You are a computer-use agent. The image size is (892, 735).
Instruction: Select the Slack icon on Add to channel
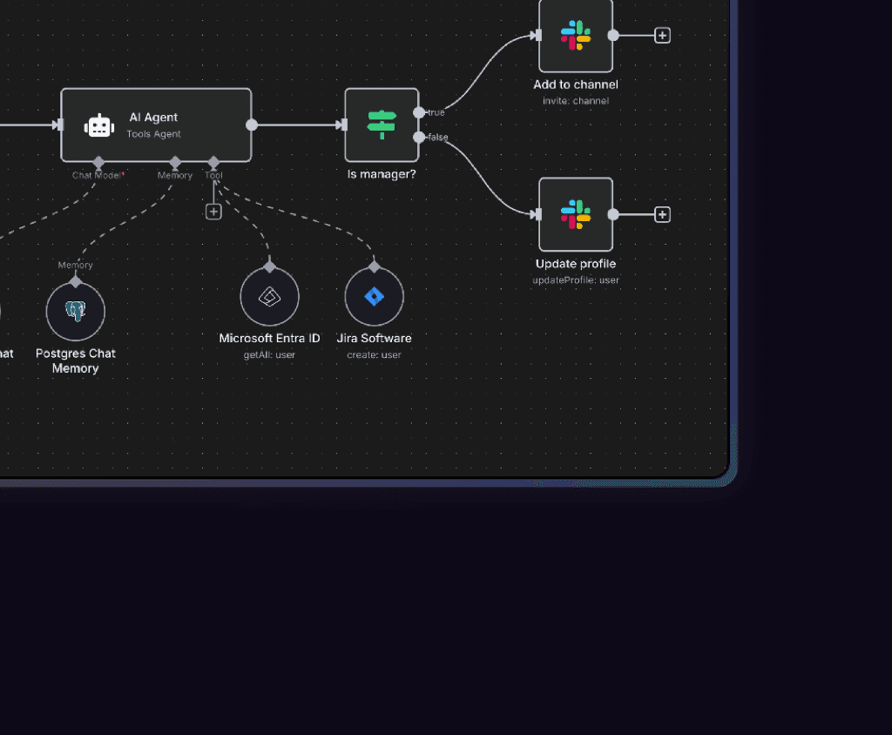click(x=576, y=36)
